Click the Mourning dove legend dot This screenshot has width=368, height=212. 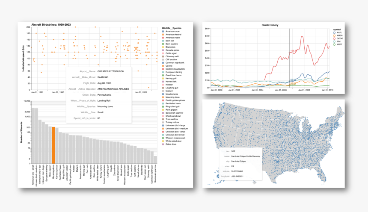[x=163, y=97]
